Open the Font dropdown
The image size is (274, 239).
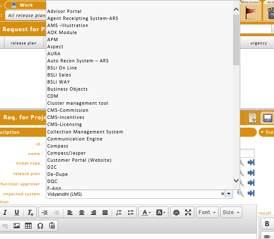point(207,212)
